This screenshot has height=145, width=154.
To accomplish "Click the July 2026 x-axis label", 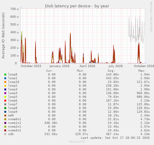I will click(x=116, y=66).
